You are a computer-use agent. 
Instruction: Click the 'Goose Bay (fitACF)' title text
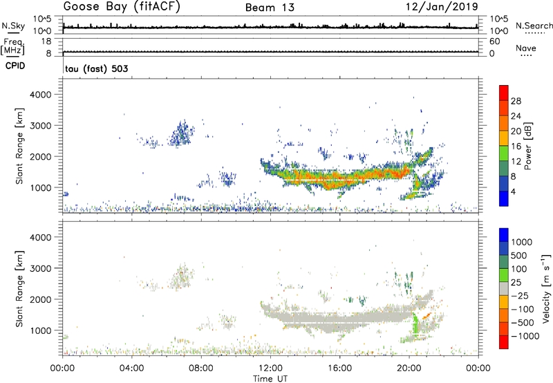(x=122, y=7)
